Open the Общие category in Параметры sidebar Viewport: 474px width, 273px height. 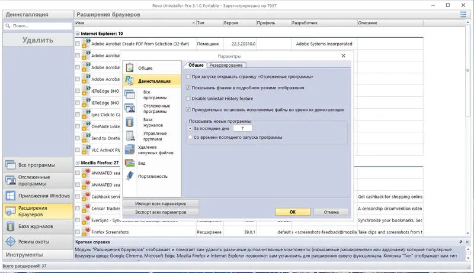point(152,68)
